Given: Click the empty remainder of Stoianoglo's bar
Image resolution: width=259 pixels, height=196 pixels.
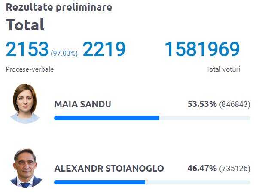Looking at the screenshot, I should [x=198, y=182].
